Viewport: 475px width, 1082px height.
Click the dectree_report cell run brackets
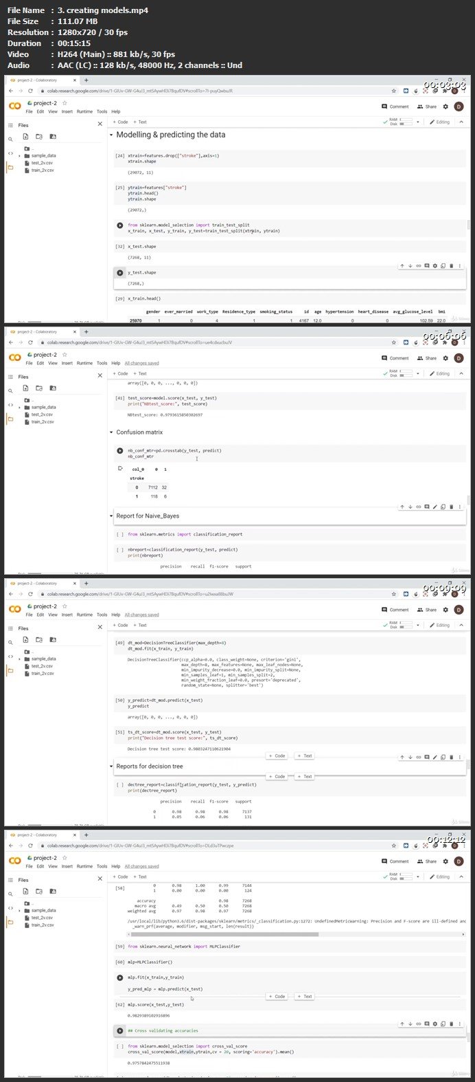point(120,784)
